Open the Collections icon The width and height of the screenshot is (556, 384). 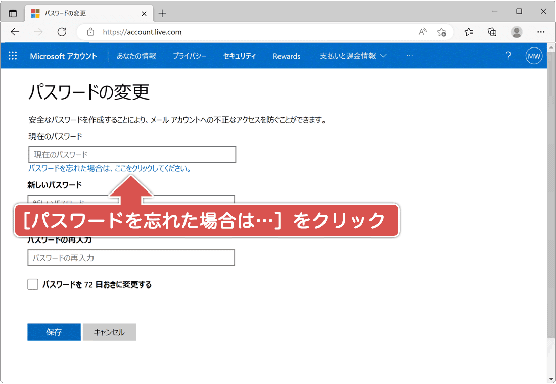(x=492, y=32)
